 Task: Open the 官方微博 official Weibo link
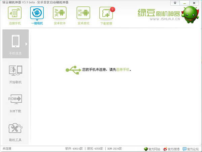171,149
